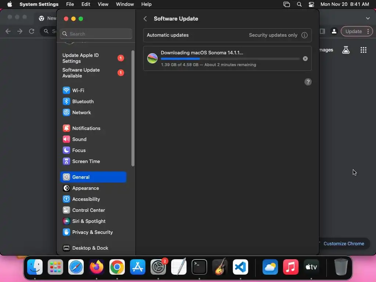Image resolution: width=376 pixels, height=282 pixels.
Task: Click the Settings search field
Action: point(96,34)
